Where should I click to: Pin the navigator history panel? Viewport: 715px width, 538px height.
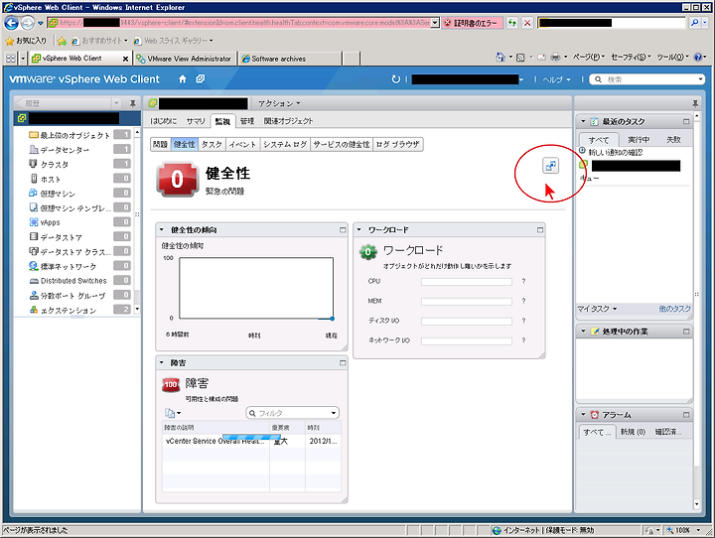(x=133, y=103)
